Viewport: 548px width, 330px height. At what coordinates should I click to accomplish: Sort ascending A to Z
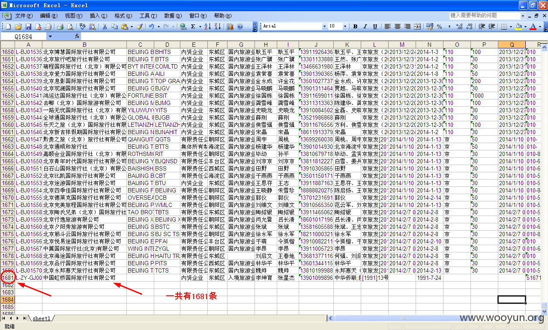[x=207, y=27]
